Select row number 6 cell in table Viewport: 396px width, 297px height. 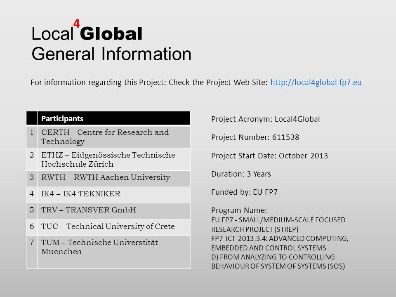(32, 228)
